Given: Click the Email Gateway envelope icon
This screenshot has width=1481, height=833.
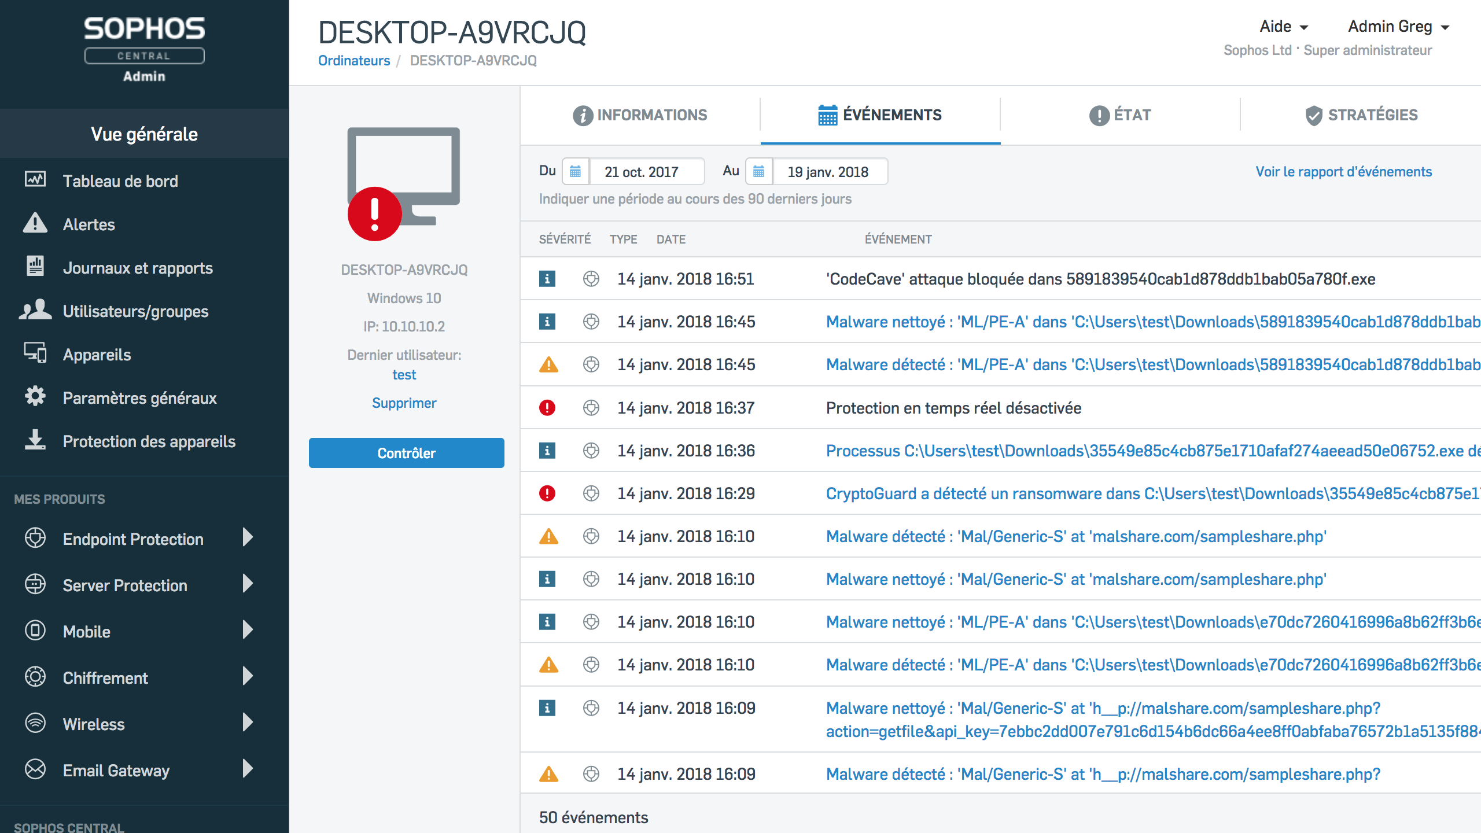Looking at the screenshot, I should [35, 769].
